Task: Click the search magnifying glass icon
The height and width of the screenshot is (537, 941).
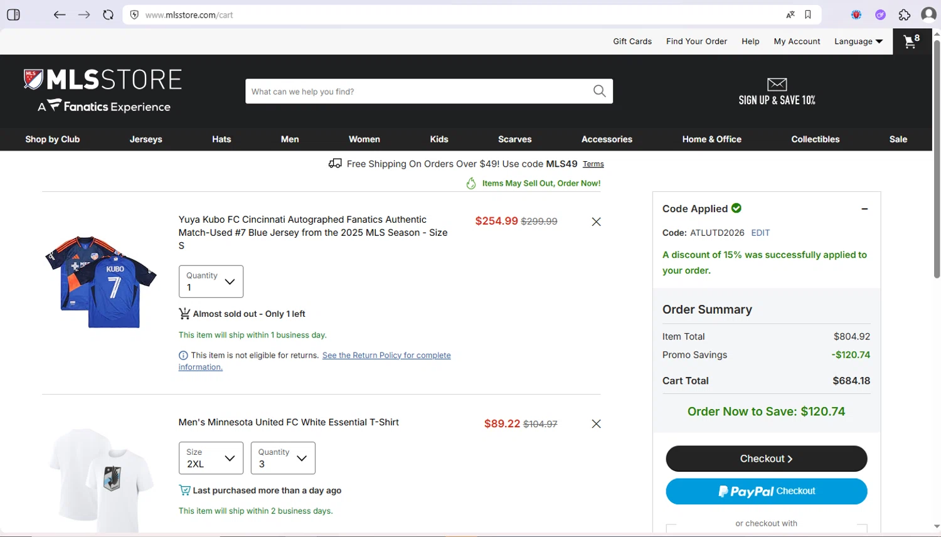Action: (x=600, y=91)
